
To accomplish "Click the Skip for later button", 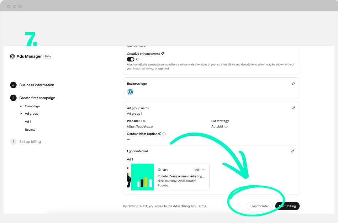I will [259, 206].
